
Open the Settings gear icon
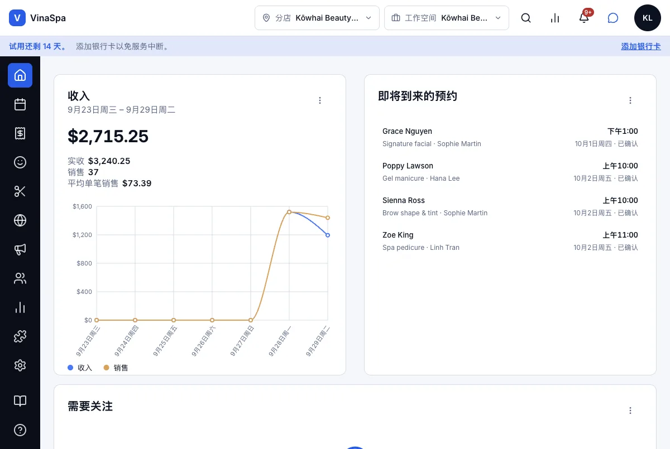[x=20, y=365]
